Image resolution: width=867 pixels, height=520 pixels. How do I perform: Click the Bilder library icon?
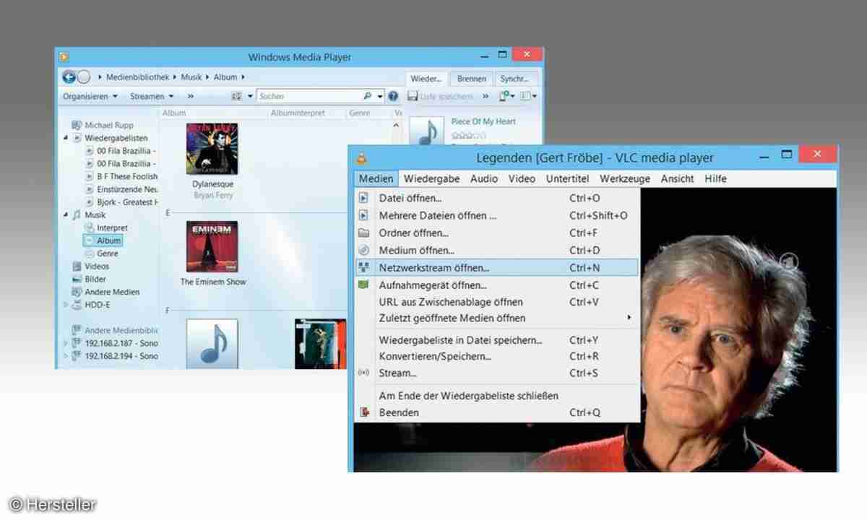[77, 279]
